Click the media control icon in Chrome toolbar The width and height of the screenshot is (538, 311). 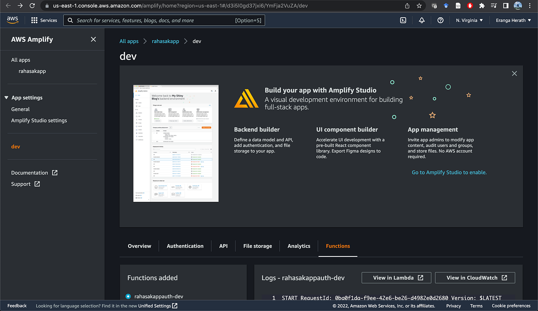(494, 6)
